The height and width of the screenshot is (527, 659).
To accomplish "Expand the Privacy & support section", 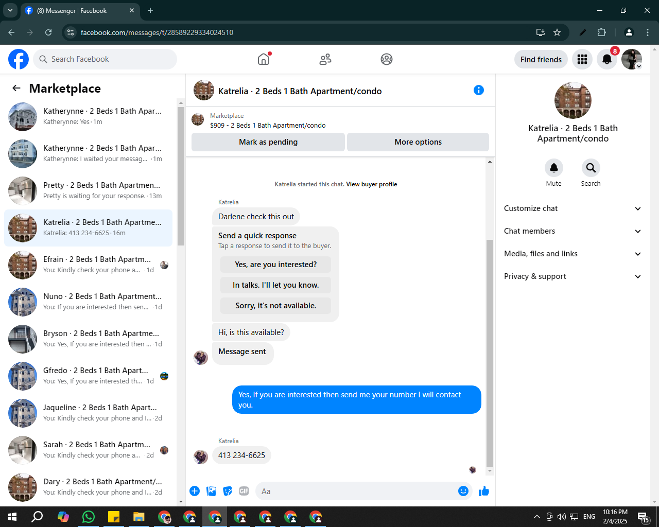I will point(573,276).
